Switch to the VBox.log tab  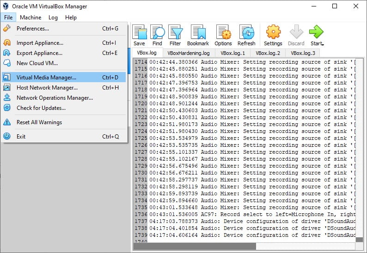[x=147, y=53]
